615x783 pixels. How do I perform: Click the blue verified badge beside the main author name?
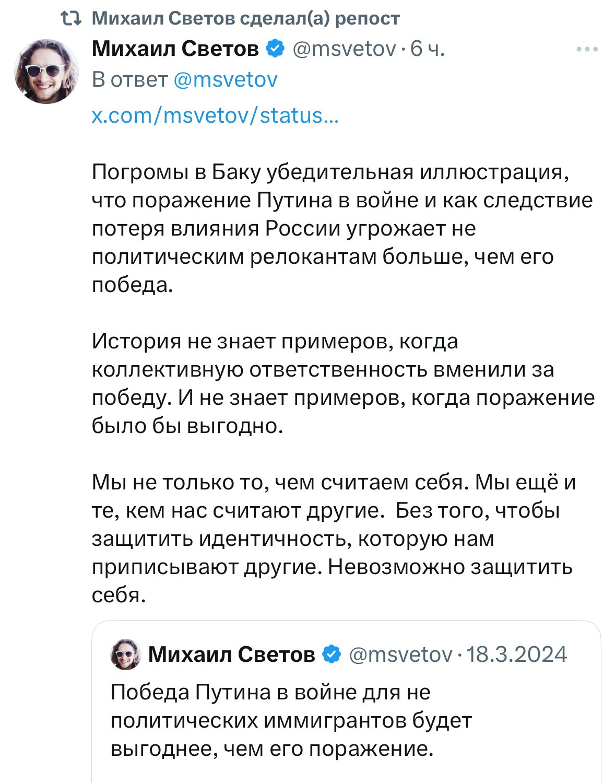pyautogui.click(x=276, y=49)
